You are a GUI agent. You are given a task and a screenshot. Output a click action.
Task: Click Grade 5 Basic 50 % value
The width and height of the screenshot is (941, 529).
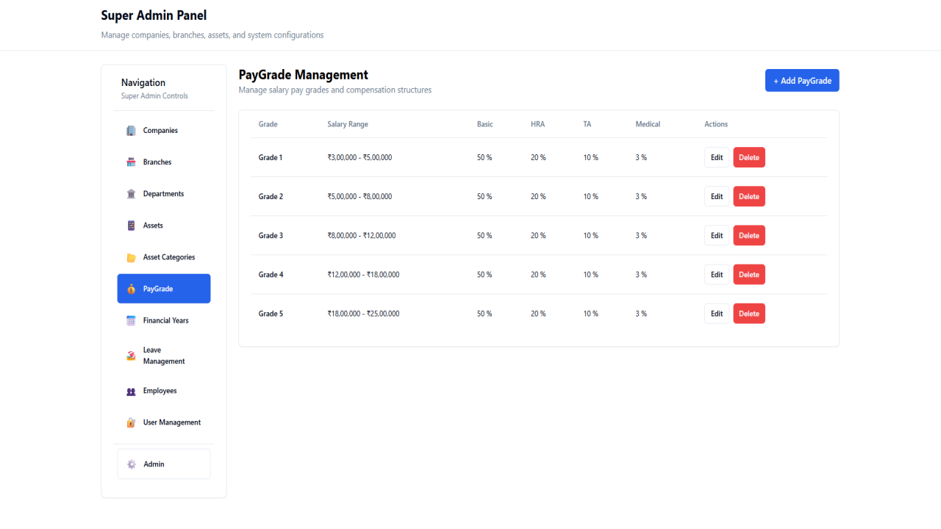point(484,313)
